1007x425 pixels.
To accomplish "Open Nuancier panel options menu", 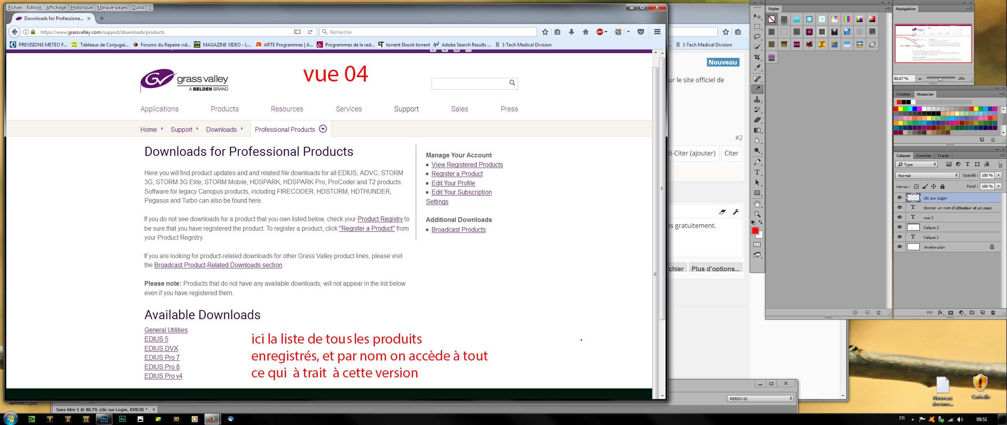I will pyautogui.click(x=1002, y=94).
